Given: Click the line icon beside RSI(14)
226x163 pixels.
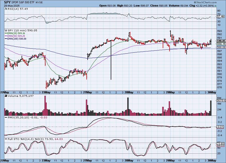Looking at the screenshot, I should (x=6, y=9).
